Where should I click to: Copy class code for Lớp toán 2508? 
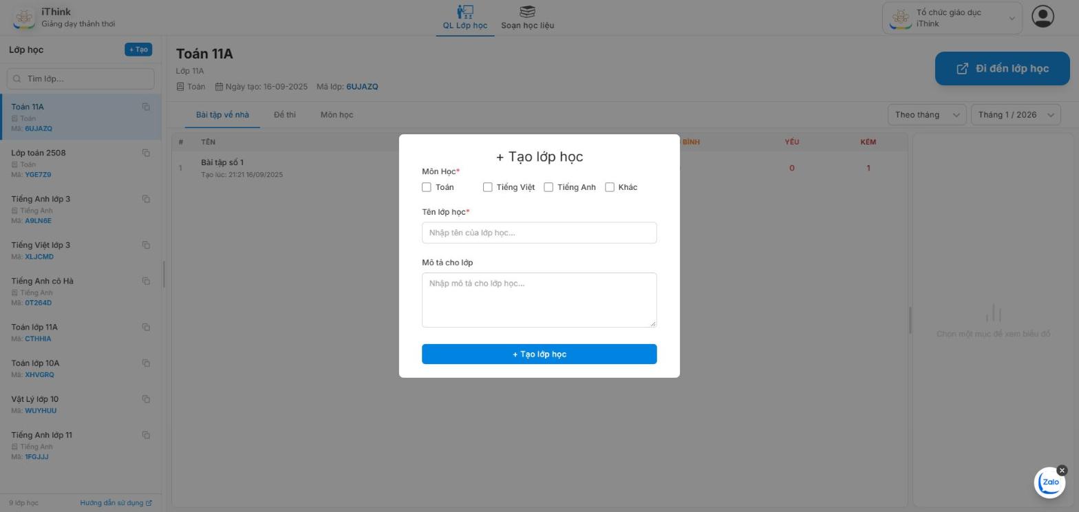pyautogui.click(x=146, y=153)
